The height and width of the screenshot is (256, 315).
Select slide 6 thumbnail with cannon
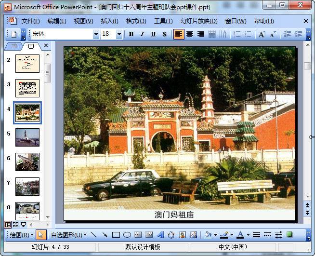27,162
